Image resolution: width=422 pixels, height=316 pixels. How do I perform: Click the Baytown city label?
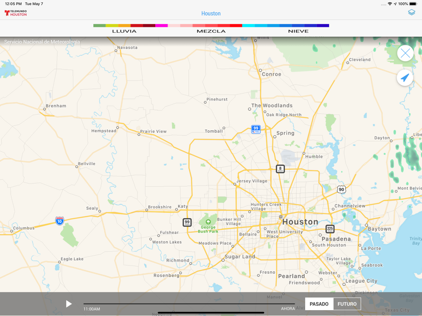click(379, 229)
